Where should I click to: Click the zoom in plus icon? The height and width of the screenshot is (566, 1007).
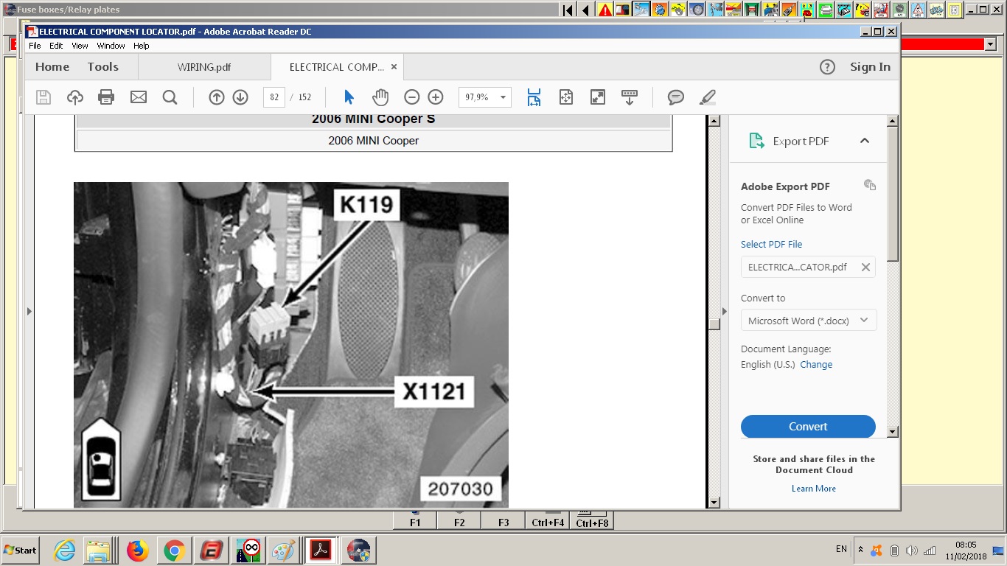[x=436, y=97]
